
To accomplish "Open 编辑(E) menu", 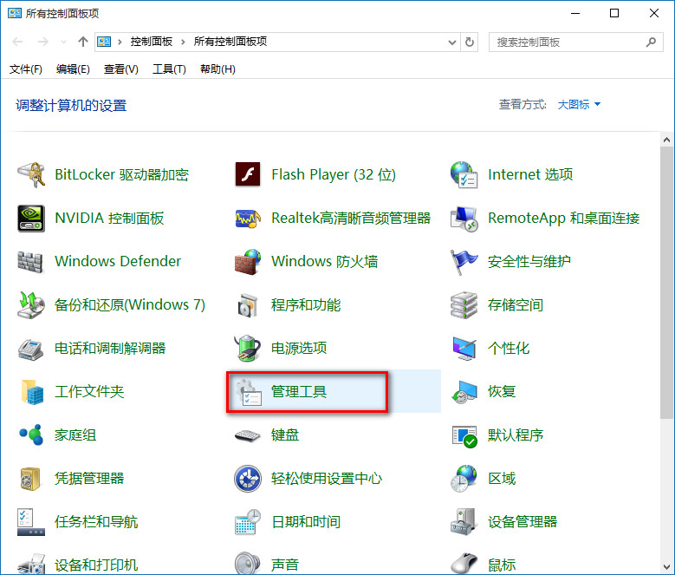I will pos(73,69).
